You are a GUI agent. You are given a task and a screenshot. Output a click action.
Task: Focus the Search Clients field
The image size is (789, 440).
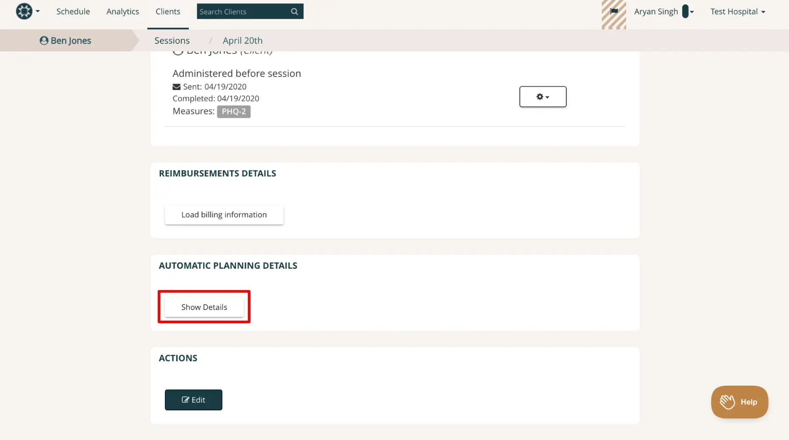(x=242, y=11)
